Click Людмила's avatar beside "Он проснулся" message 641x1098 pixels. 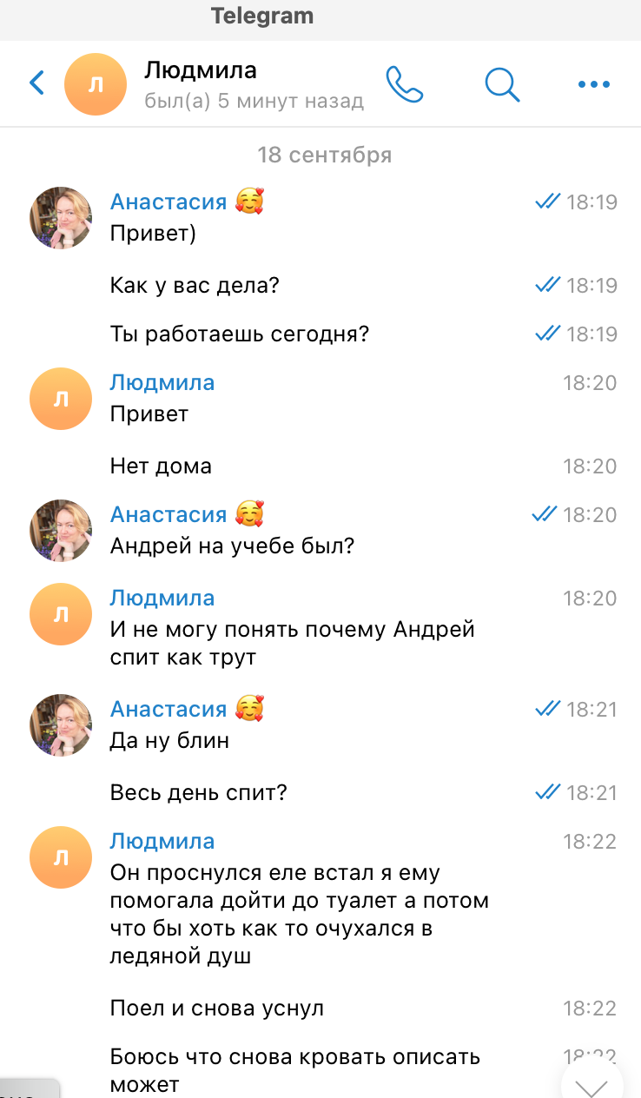[61, 857]
